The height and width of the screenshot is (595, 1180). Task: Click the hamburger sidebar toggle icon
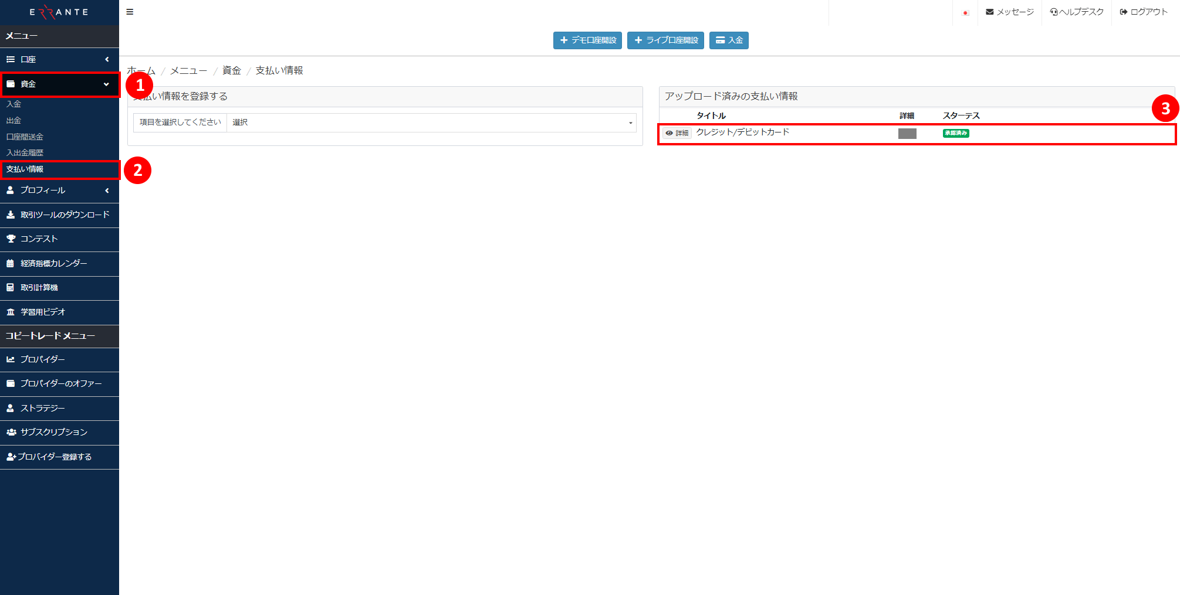tap(130, 12)
